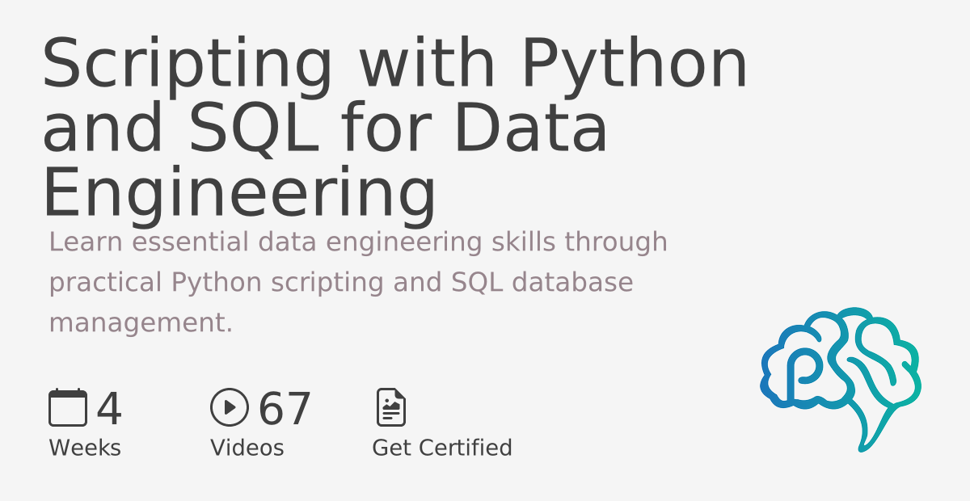Select the "Get Certified" label
970x501 pixels.
tap(441, 448)
